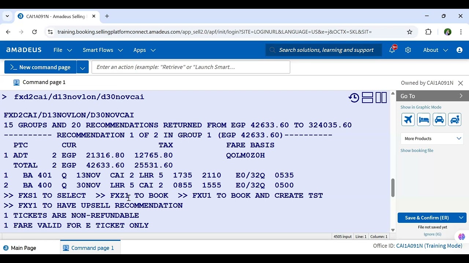
Task: Open the notifications bell
Action: tap(392, 50)
